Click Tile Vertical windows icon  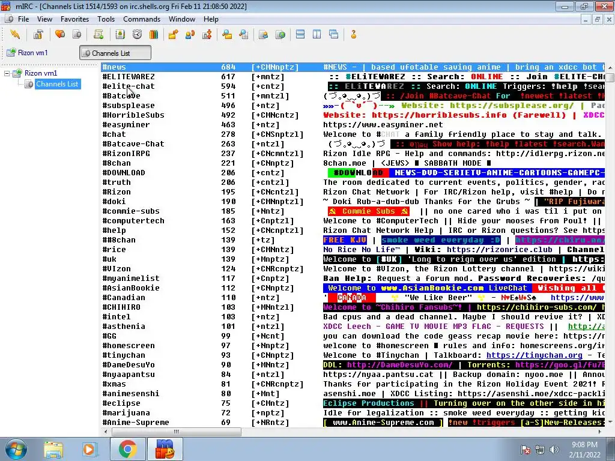[317, 34]
